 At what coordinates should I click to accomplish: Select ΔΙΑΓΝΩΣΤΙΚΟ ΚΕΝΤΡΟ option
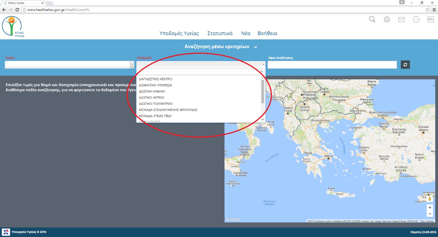(199, 79)
